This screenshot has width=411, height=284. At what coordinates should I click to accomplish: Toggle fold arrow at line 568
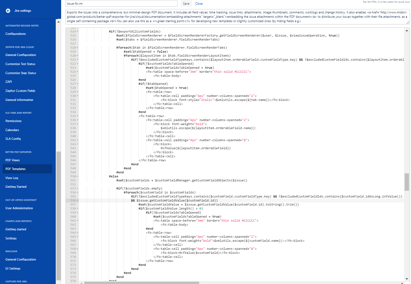[78, 249]
